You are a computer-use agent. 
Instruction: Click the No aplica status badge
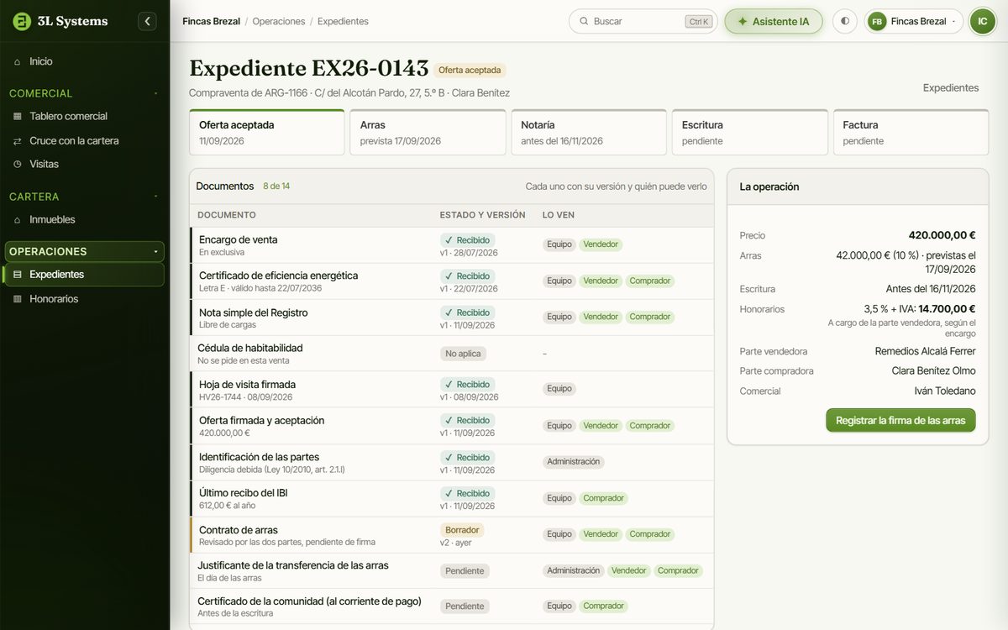coord(463,354)
